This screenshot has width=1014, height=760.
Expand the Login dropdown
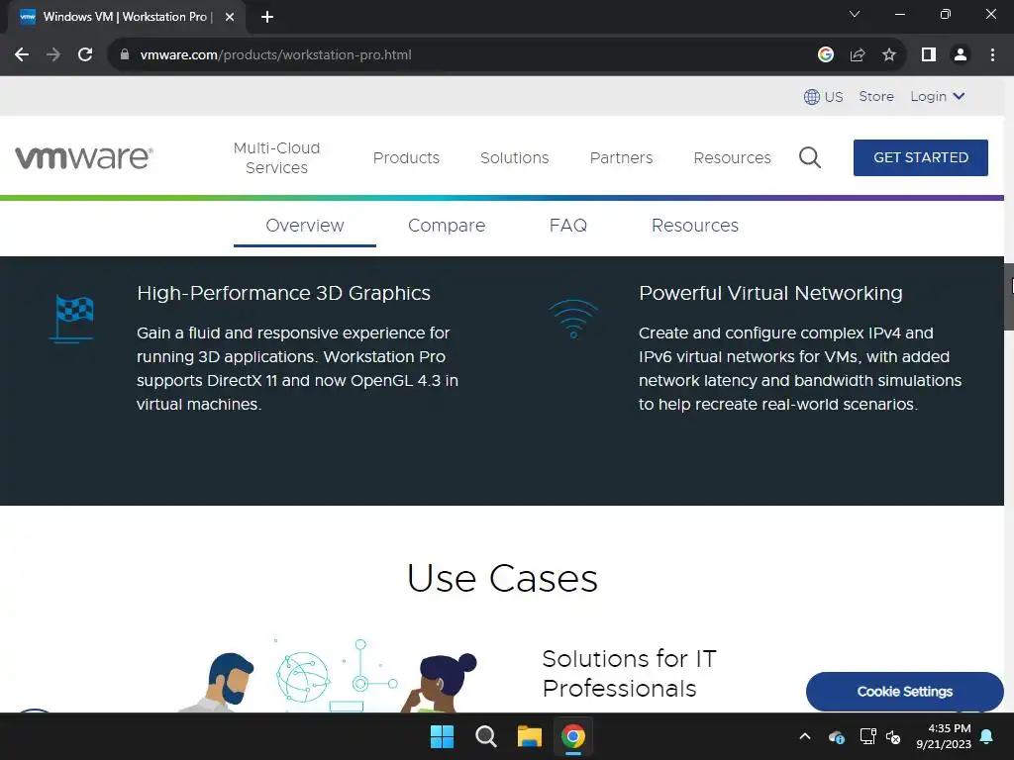(938, 96)
